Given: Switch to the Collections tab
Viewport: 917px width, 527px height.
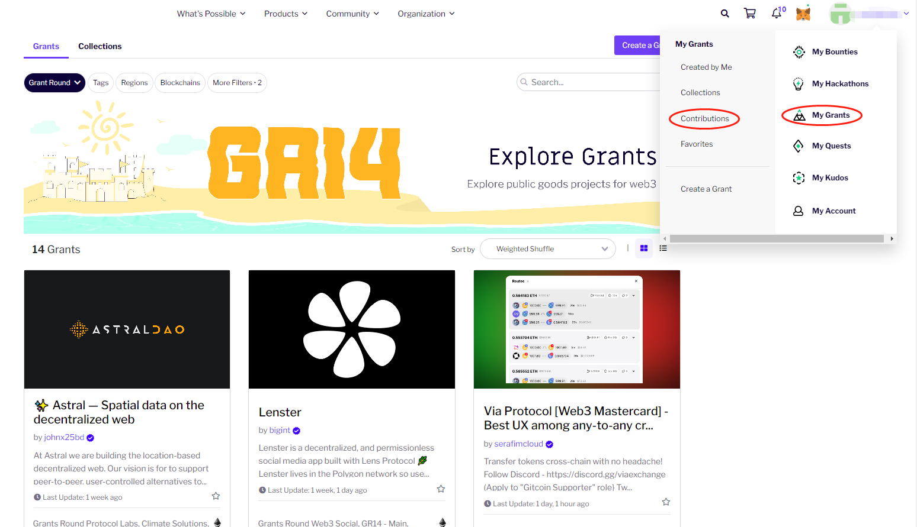Looking at the screenshot, I should pos(100,46).
